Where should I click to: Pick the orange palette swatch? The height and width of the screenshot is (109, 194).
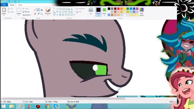coord(122,9)
